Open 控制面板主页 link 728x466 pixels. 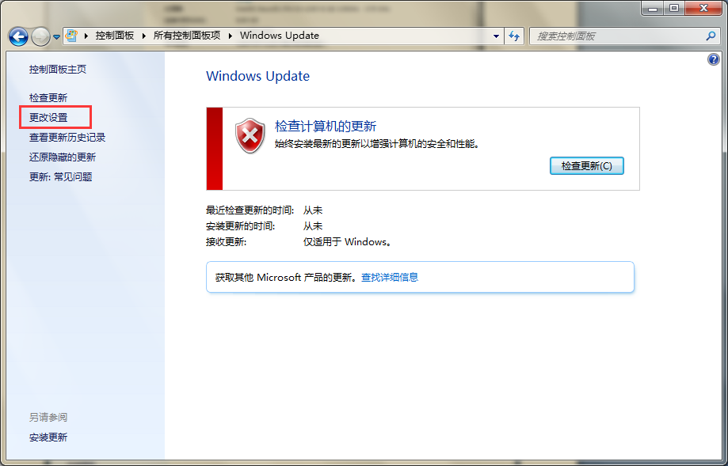coord(58,70)
